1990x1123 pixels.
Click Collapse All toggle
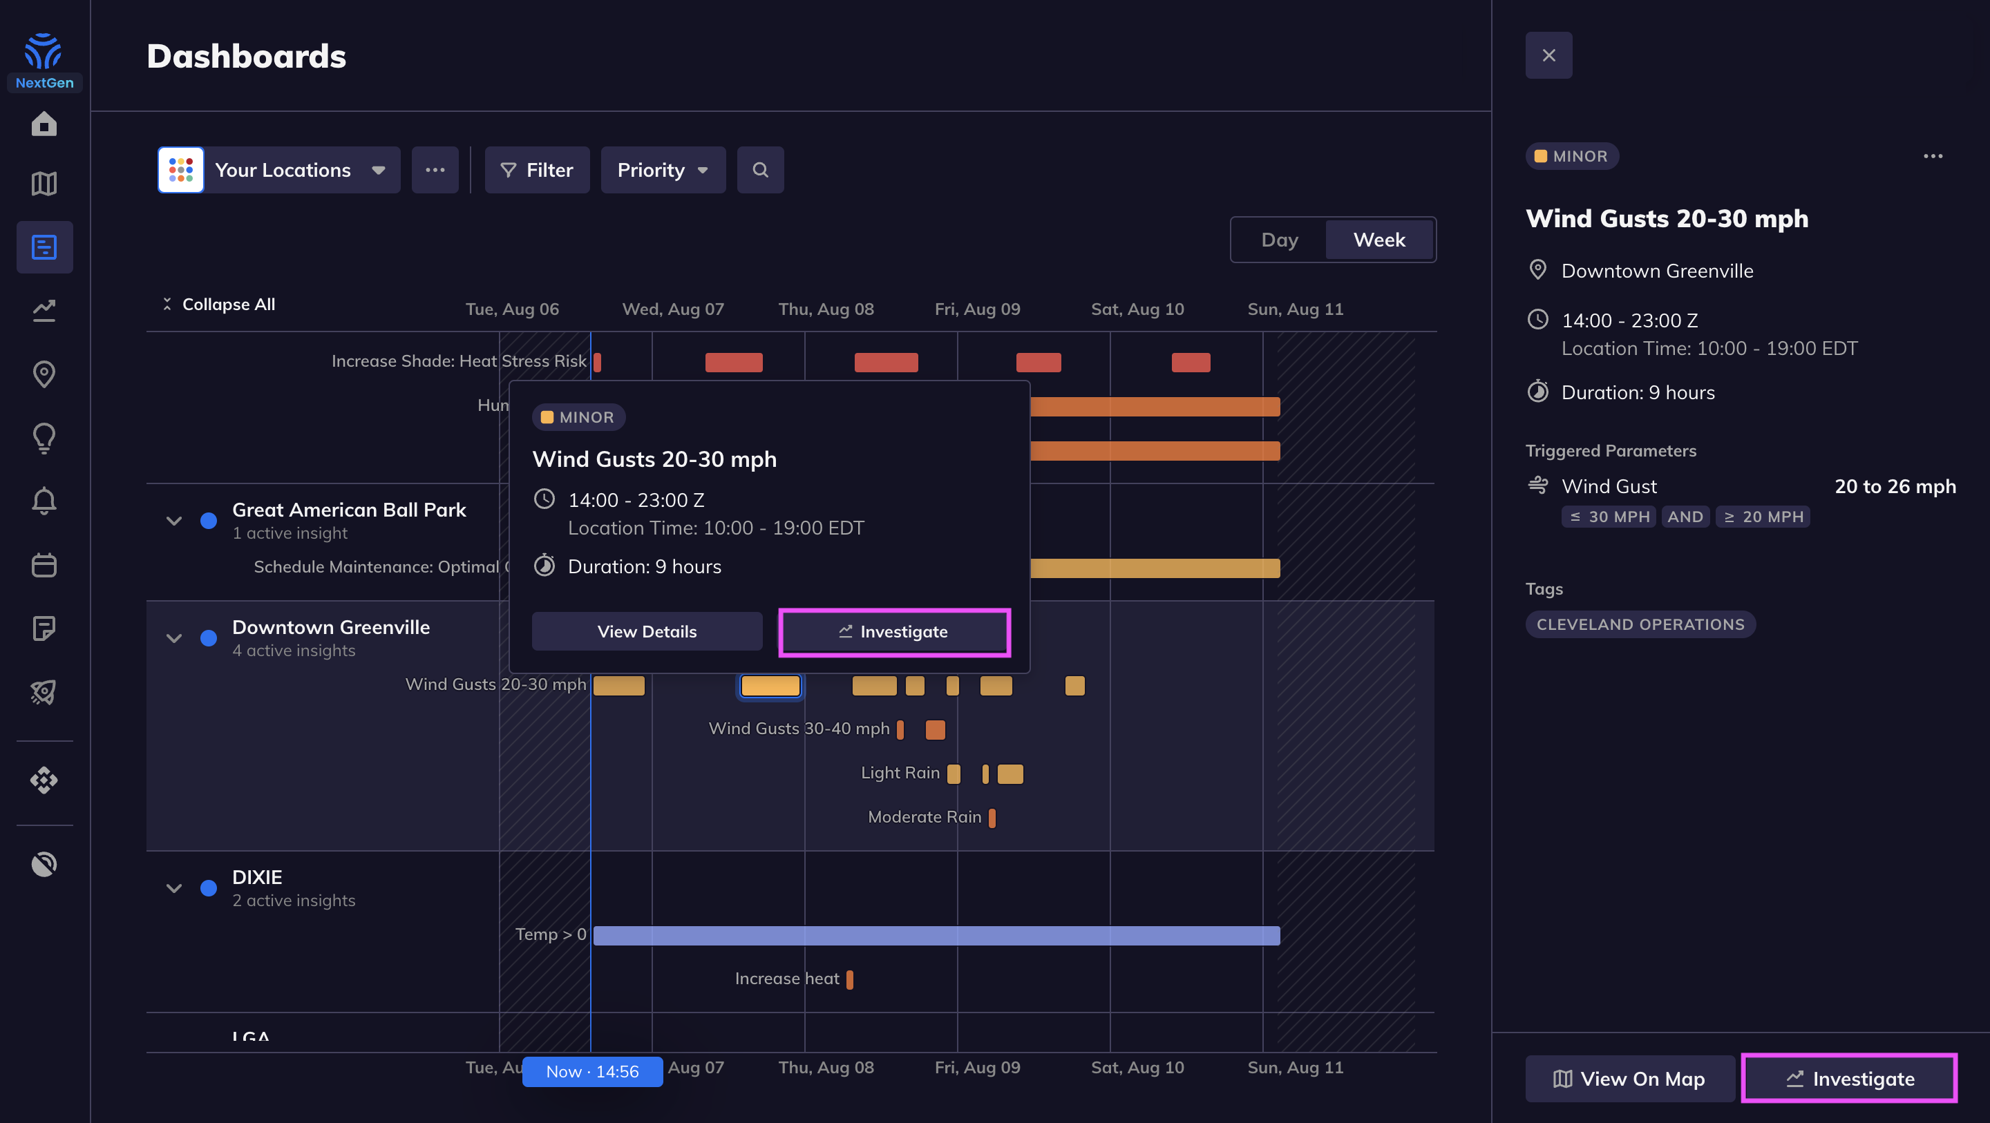[218, 305]
